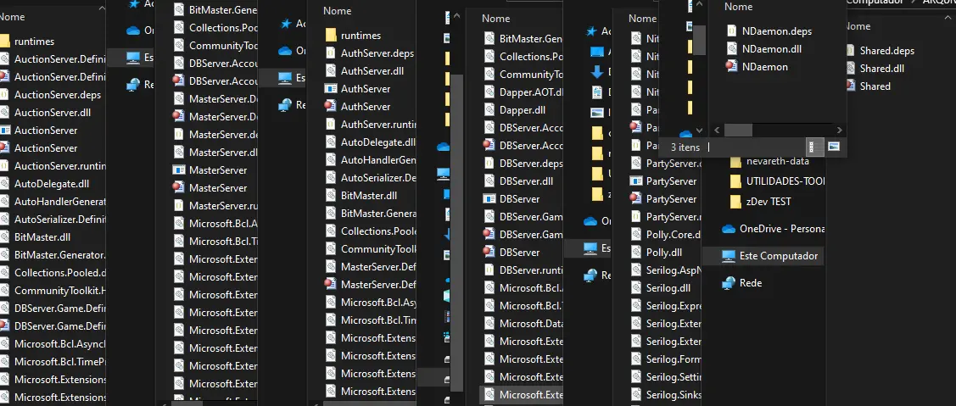The height and width of the screenshot is (406, 956).
Task: Click the '3 itens' status text
Action: 685,147
